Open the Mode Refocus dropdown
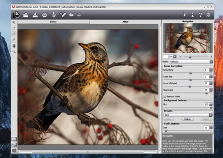 click(191, 61)
